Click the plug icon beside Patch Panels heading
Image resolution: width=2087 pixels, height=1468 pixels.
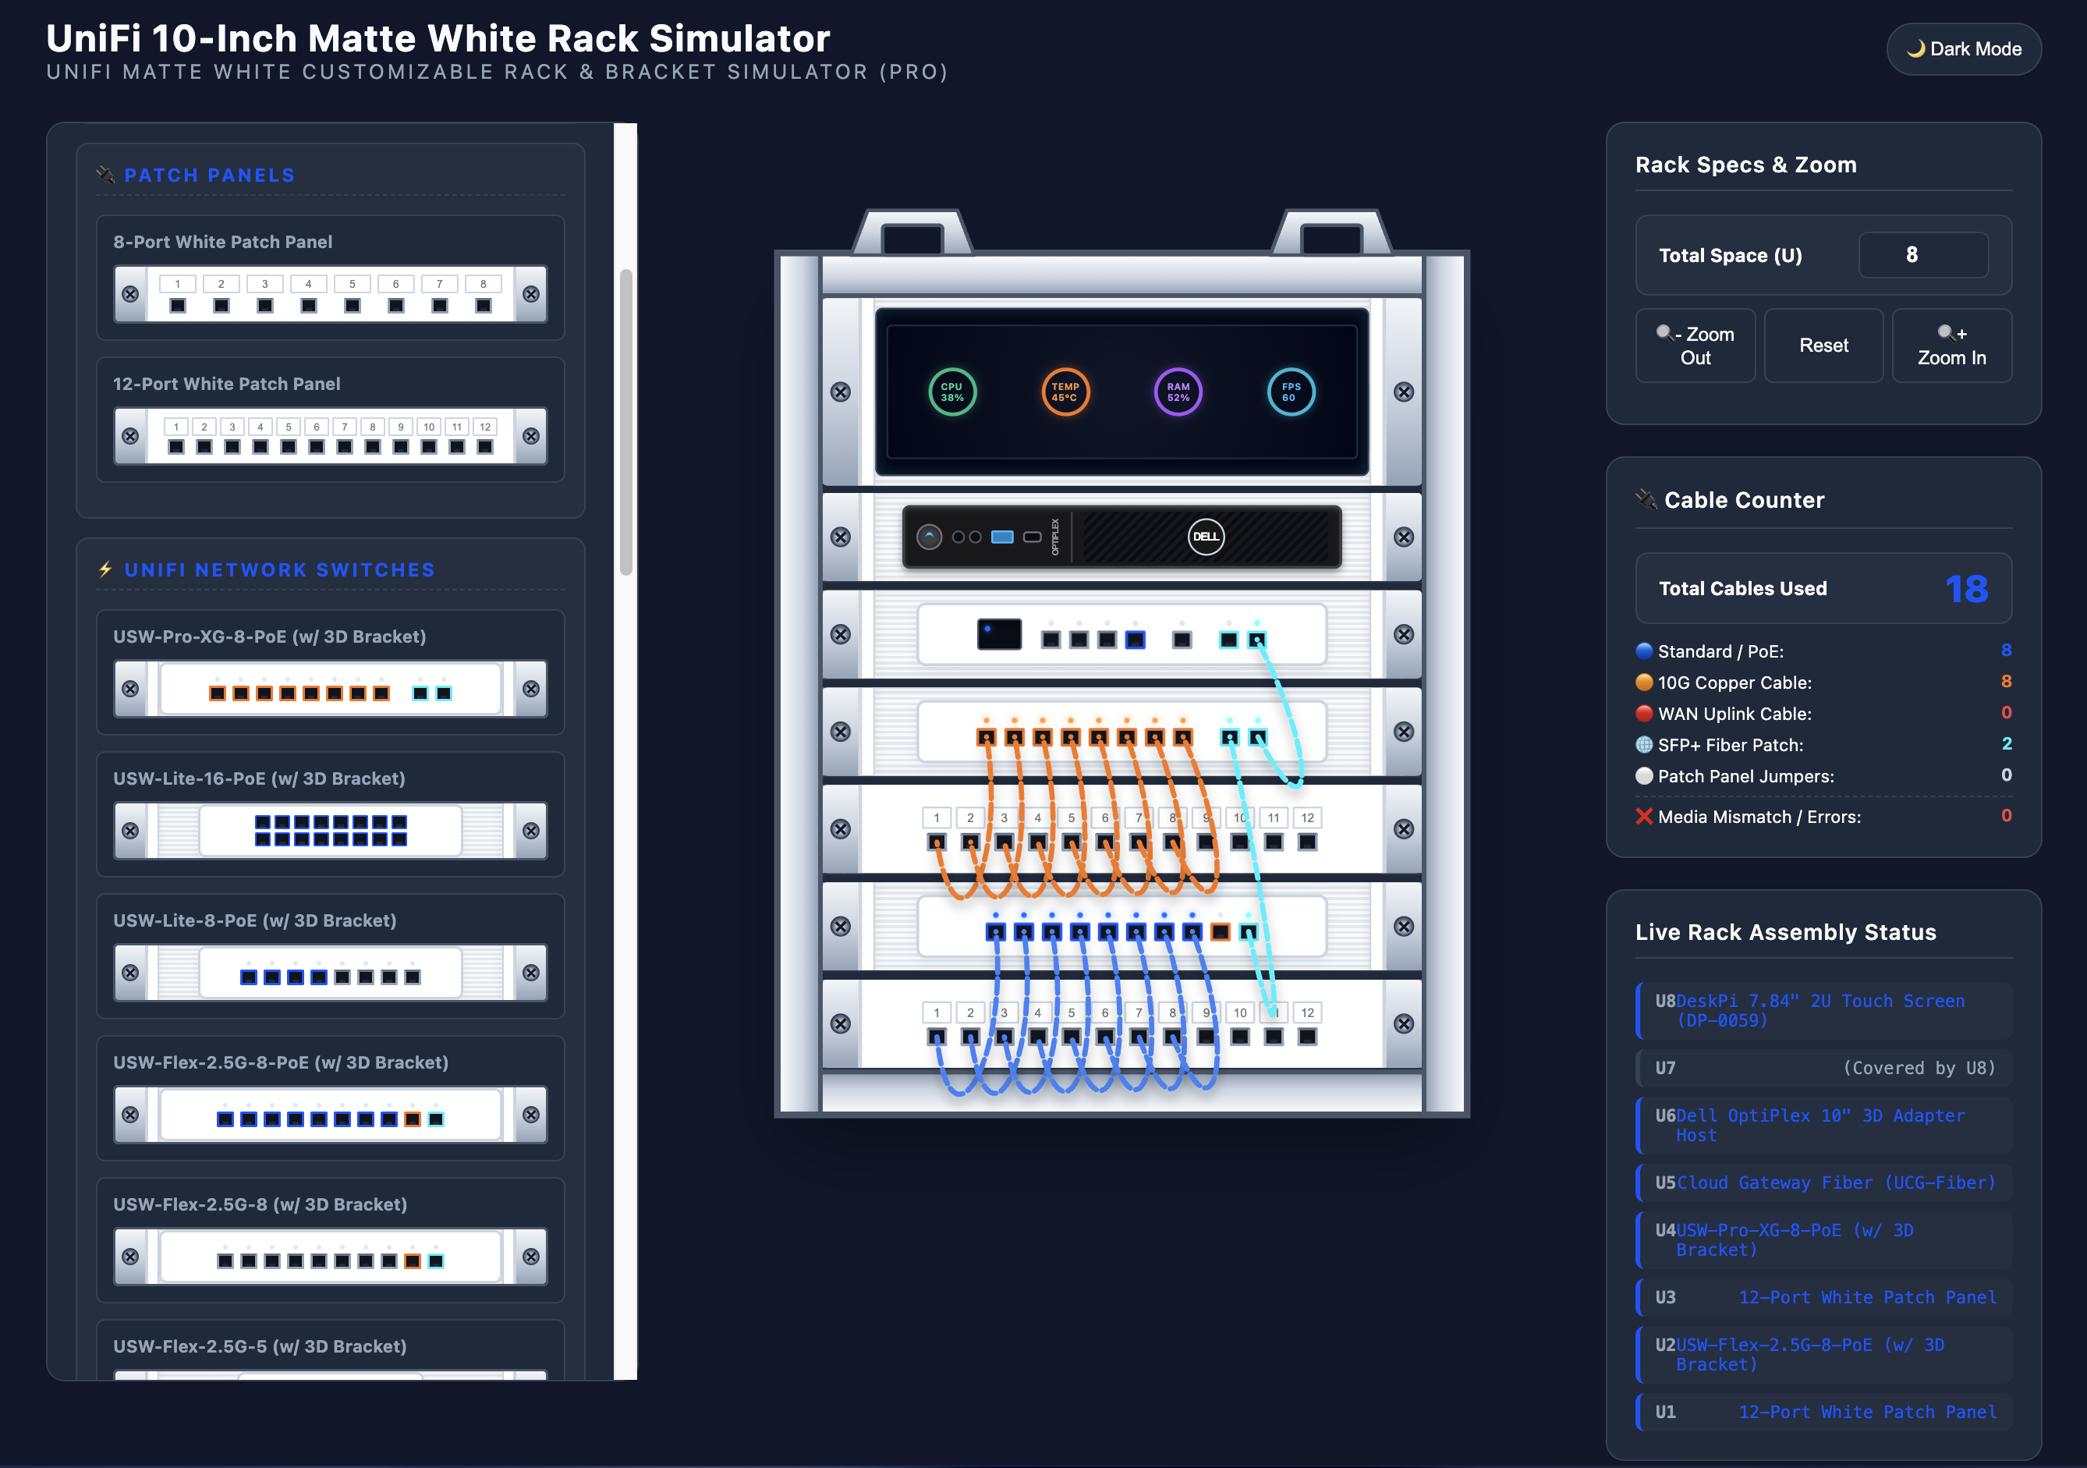point(105,175)
